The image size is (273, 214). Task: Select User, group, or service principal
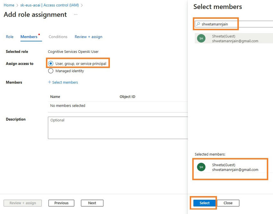(51, 63)
